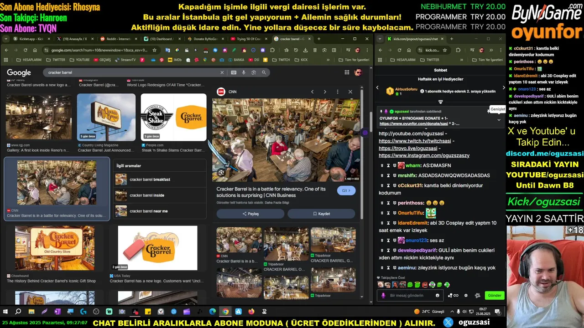Image resolution: width=584 pixels, height=328 pixels.
Task: Go to next leaderboard entry in Kick chat
Action: (x=504, y=87)
